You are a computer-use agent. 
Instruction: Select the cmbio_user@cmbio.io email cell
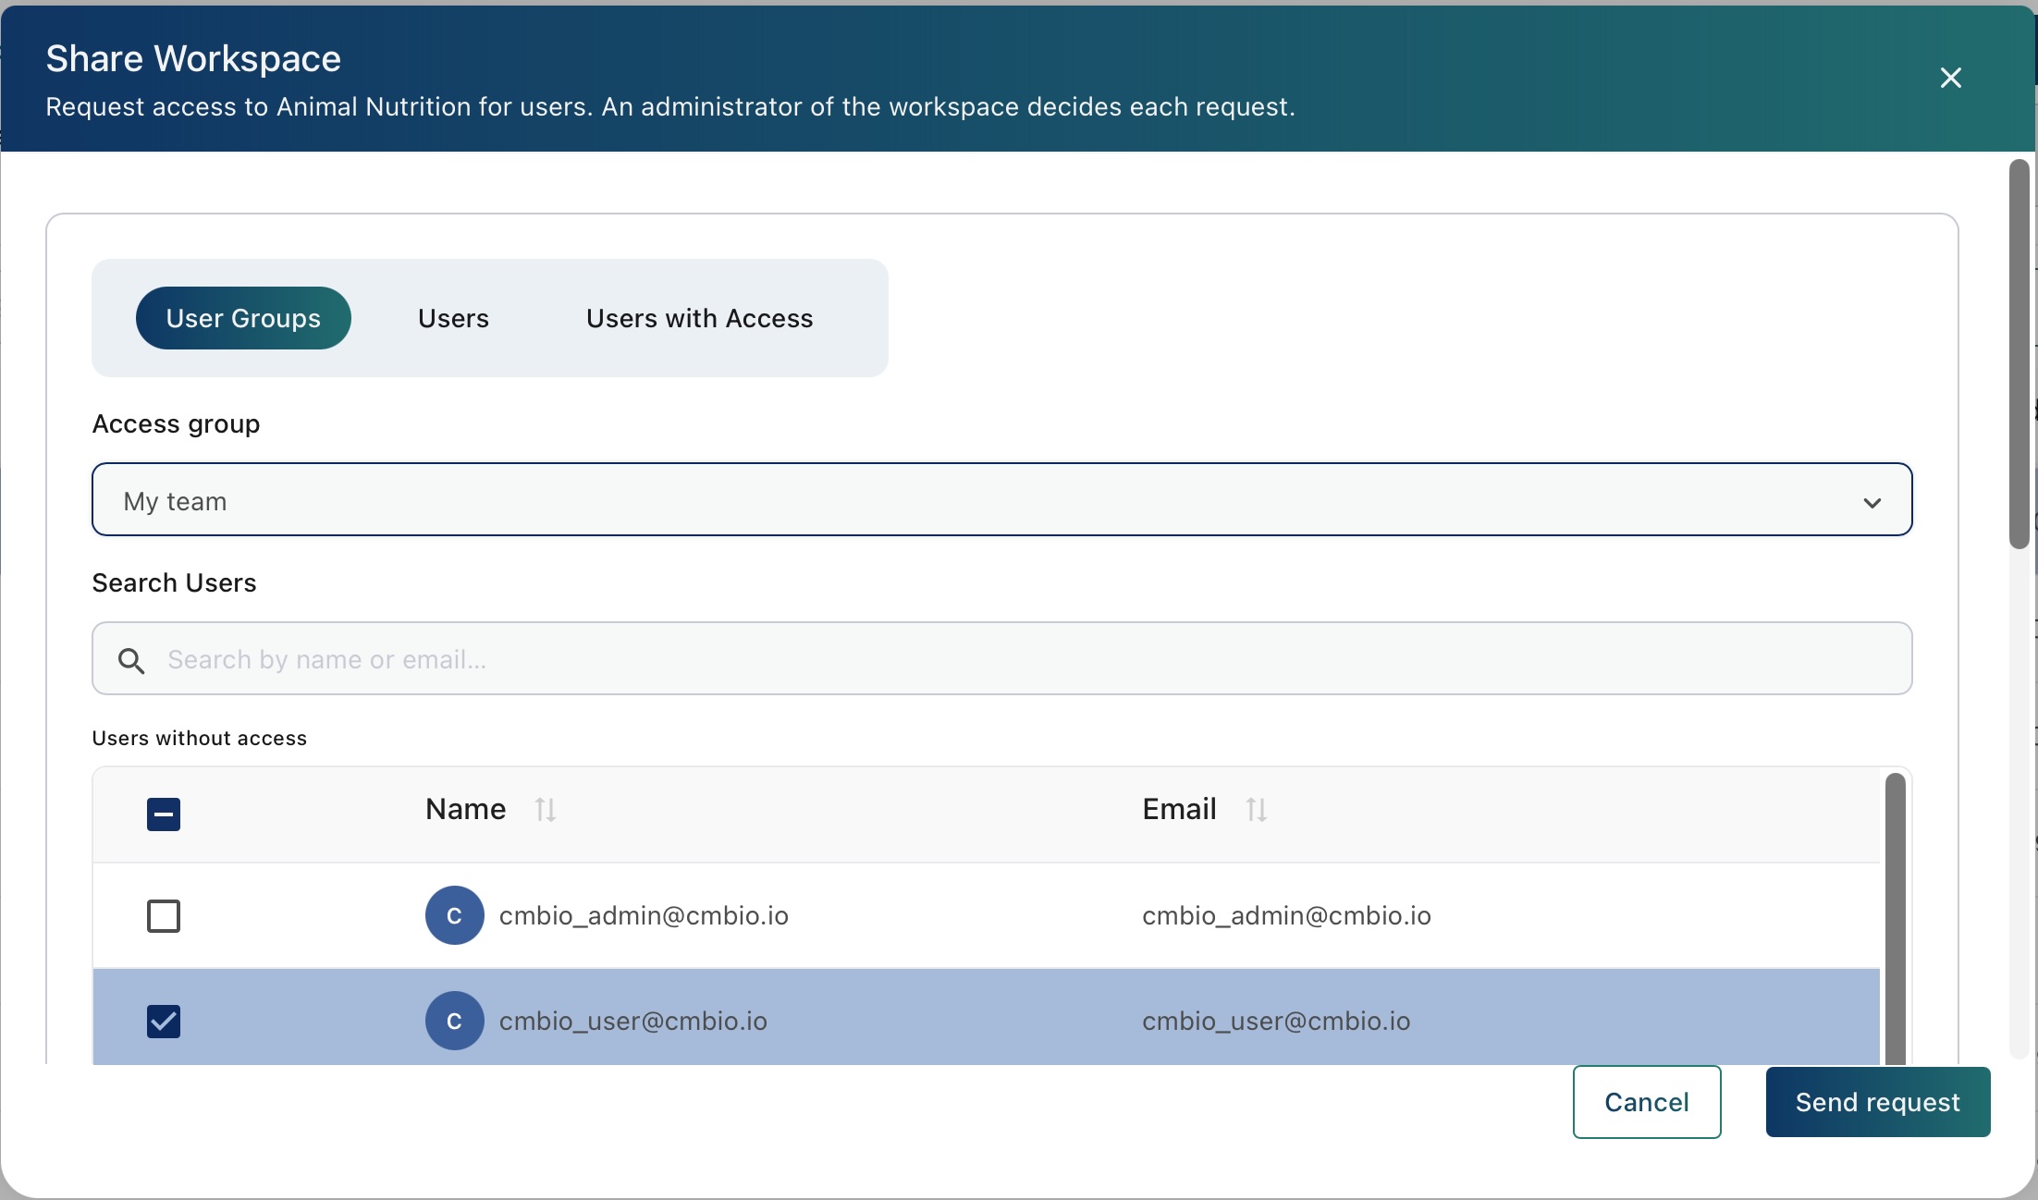point(1276,1021)
